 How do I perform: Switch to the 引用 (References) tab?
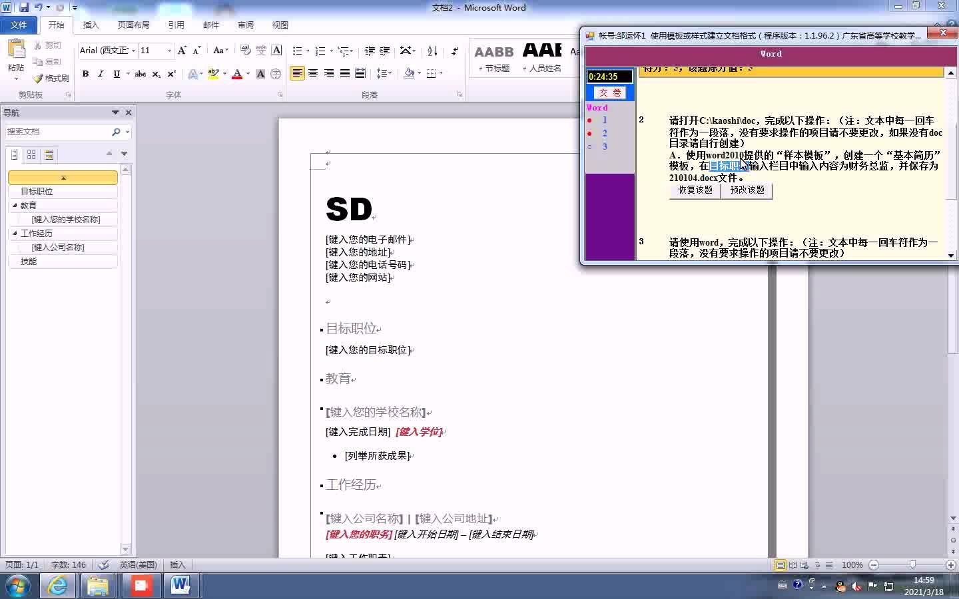click(176, 25)
